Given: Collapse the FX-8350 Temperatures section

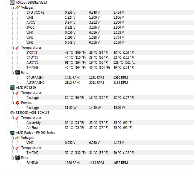Looking at the screenshot, I should pos(12,93).
